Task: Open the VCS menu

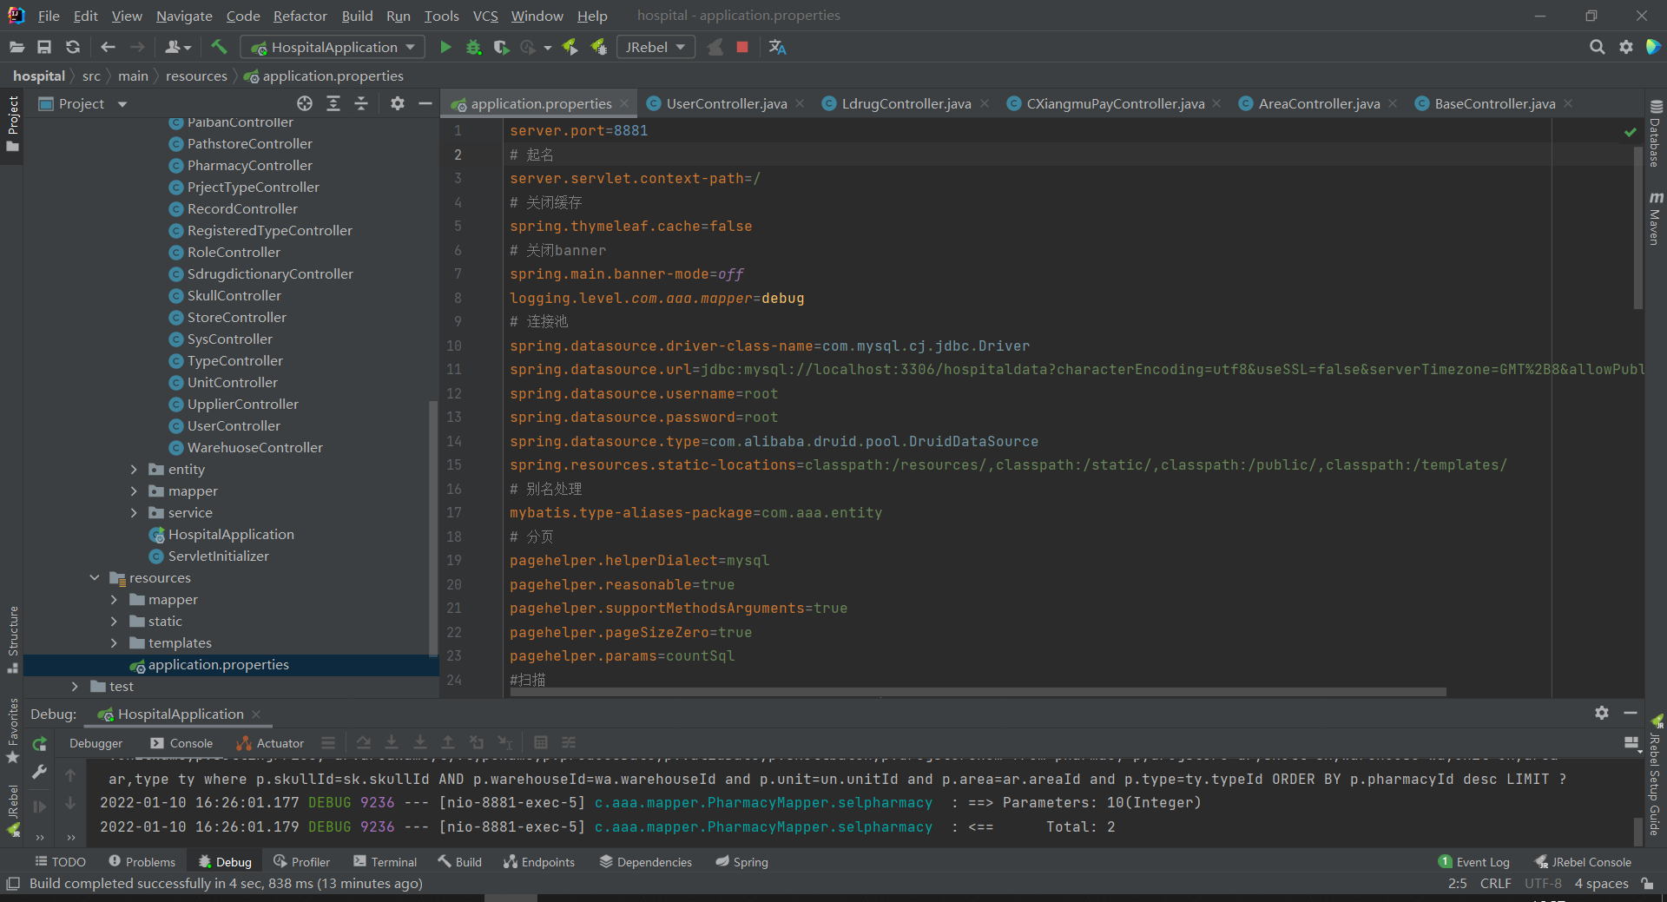Action: (485, 16)
